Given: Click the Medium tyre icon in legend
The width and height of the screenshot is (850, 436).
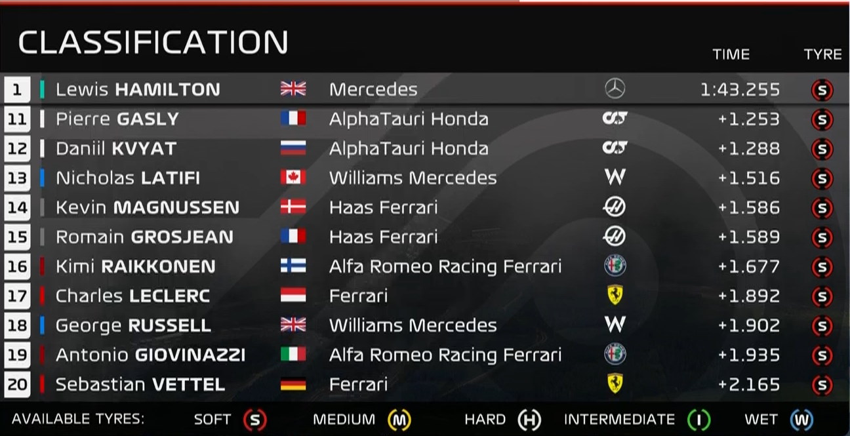Looking at the screenshot, I should [399, 420].
